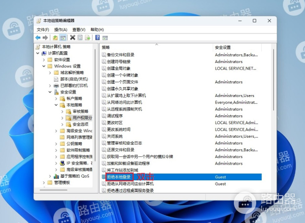This screenshot has width=305, height=223.
Task: Select the 创建全局对象 policy
Action: 118,69
